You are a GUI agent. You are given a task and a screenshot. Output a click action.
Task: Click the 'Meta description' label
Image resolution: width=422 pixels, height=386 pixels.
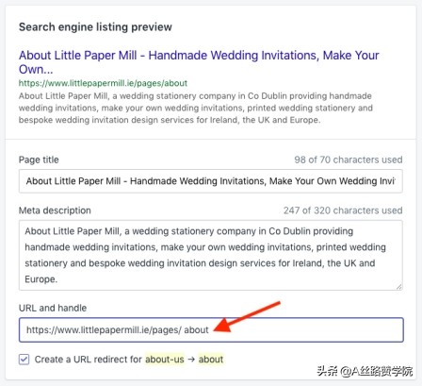pyautogui.click(x=55, y=210)
